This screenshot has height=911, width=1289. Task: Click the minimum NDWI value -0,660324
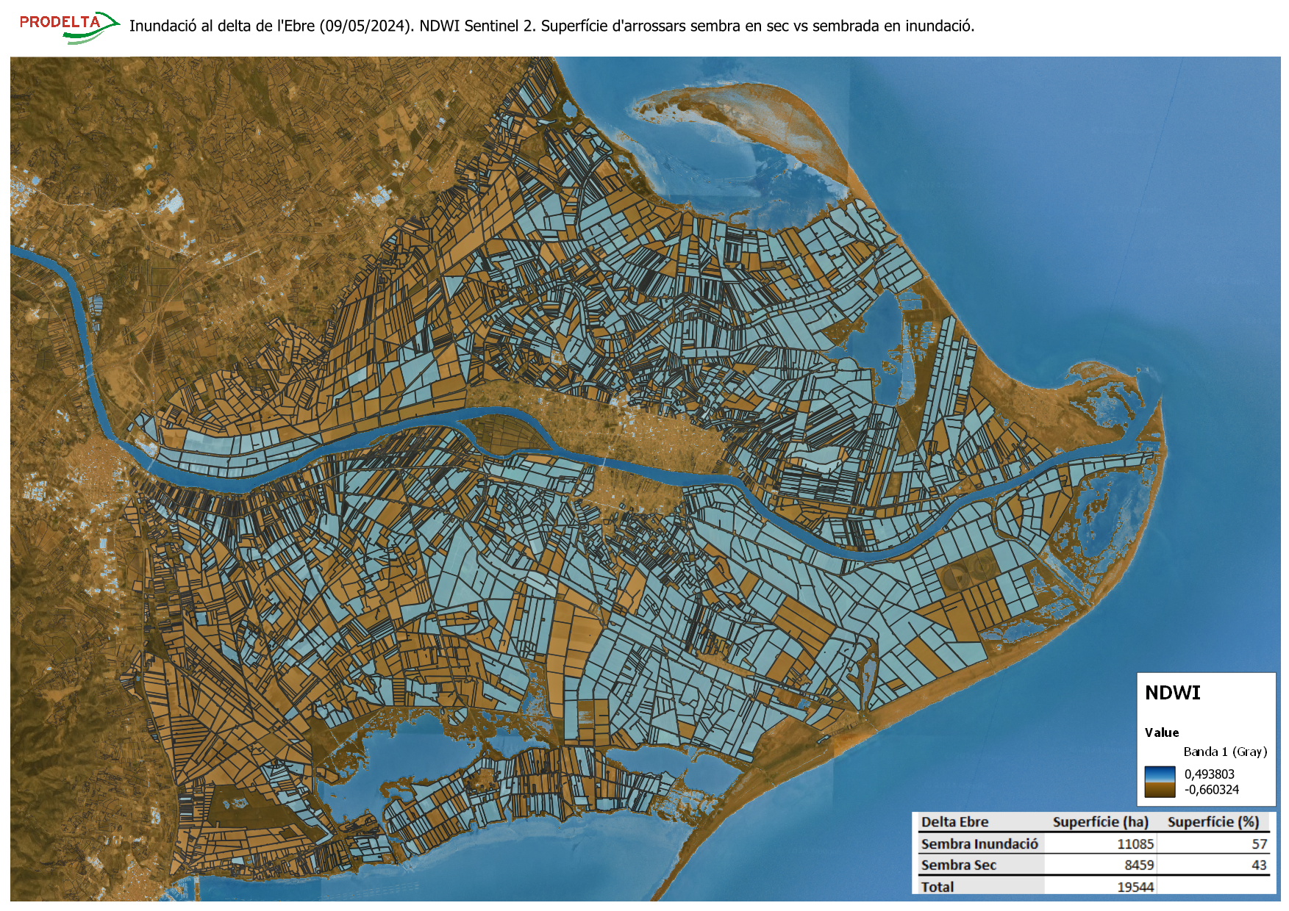(1211, 790)
